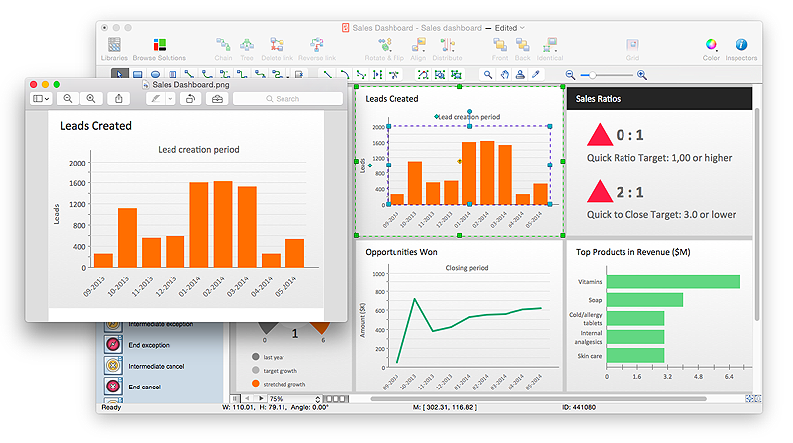The width and height of the screenshot is (793, 443).
Task: Click the Quick Ratio Target text
Action: tap(659, 158)
